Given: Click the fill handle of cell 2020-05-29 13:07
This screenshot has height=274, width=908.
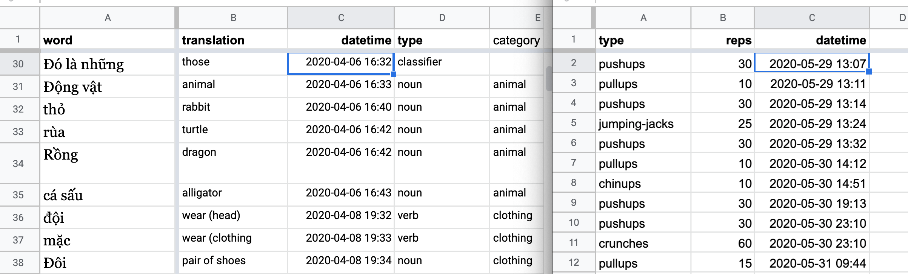Looking at the screenshot, I should pos(868,72).
